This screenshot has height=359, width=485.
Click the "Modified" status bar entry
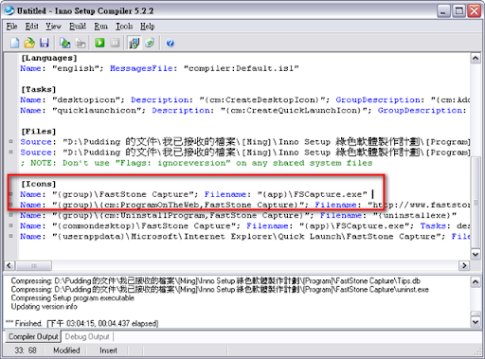(x=66, y=350)
